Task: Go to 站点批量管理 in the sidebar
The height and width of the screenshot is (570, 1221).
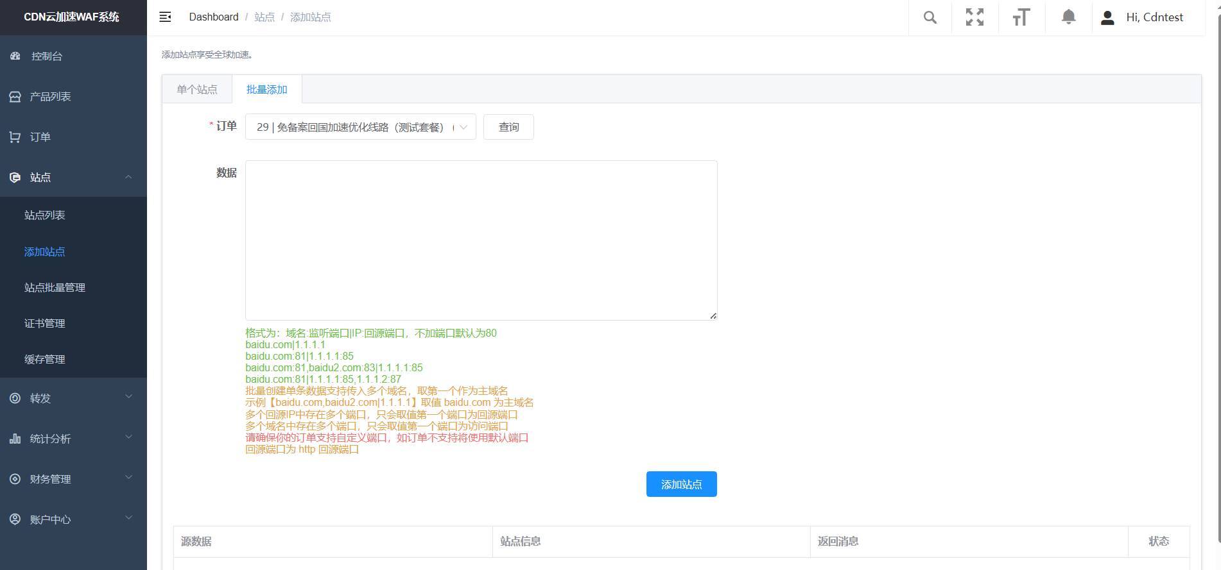Action: click(x=55, y=288)
